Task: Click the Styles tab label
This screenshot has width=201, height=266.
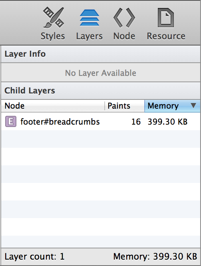Action: coord(53,36)
